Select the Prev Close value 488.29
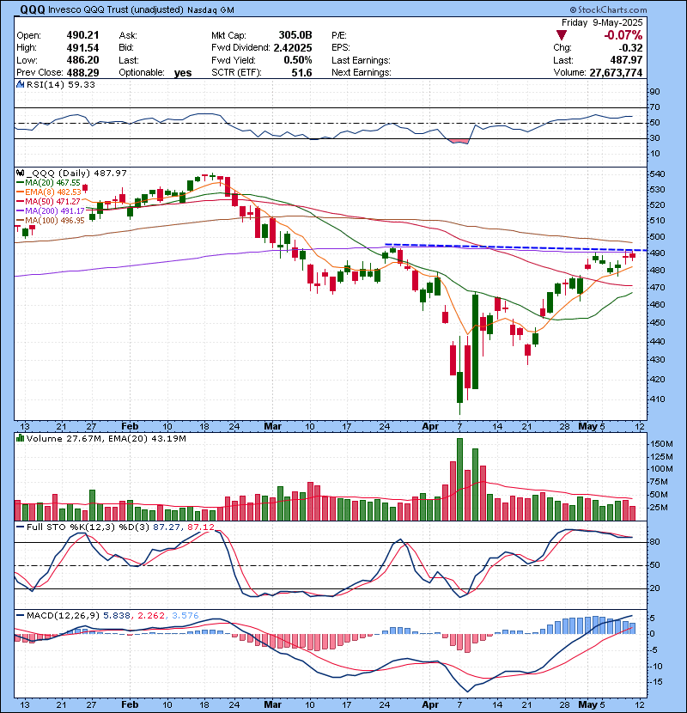Image resolution: width=687 pixels, height=713 pixels. pos(82,73)
